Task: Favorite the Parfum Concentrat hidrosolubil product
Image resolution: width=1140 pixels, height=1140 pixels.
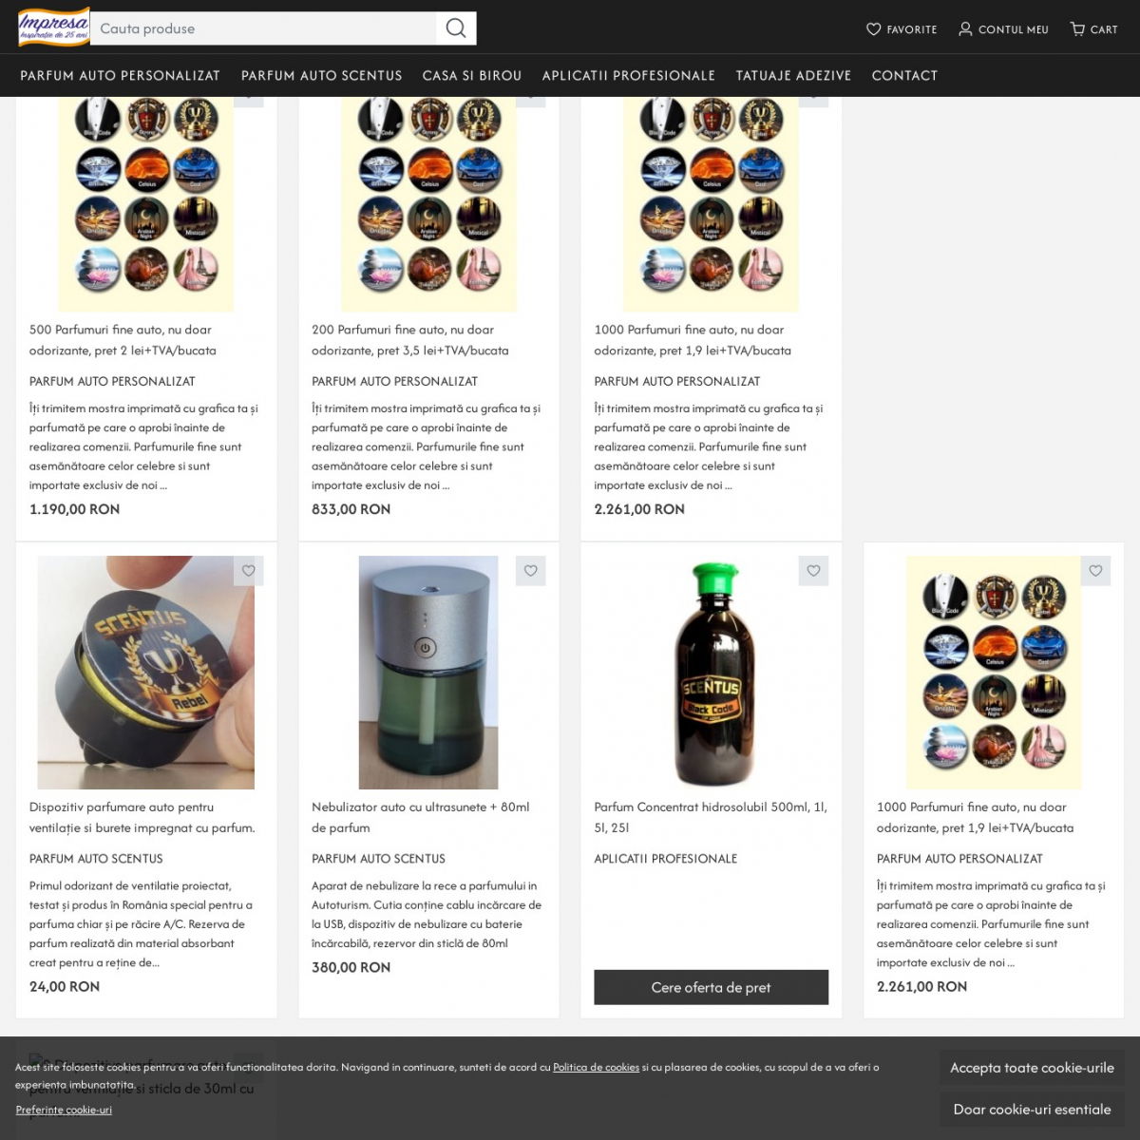Action: pyautogui.click(x=813, y=571)
